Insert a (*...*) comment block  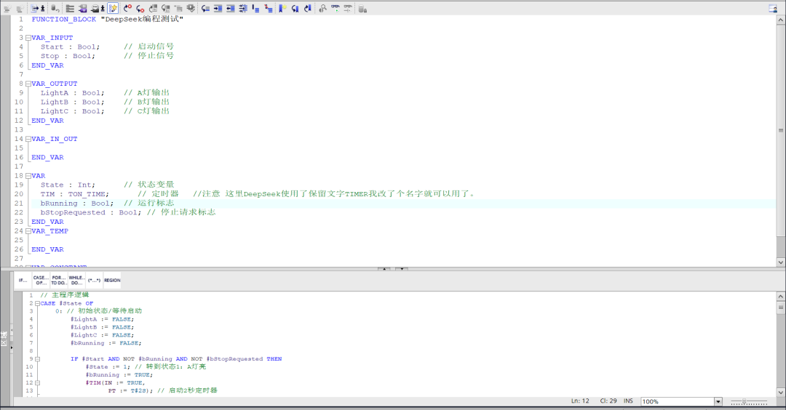tap(94, 281)
